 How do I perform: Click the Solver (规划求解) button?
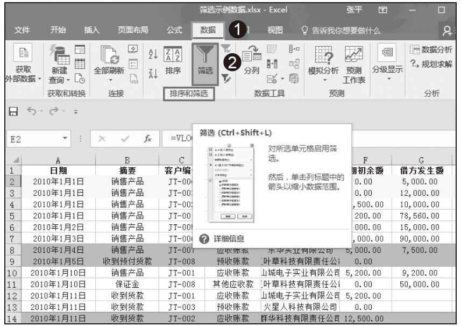[434, 65]
